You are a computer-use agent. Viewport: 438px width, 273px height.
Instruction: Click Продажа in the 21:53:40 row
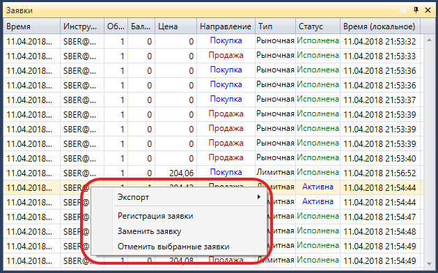tap(226, 157)
